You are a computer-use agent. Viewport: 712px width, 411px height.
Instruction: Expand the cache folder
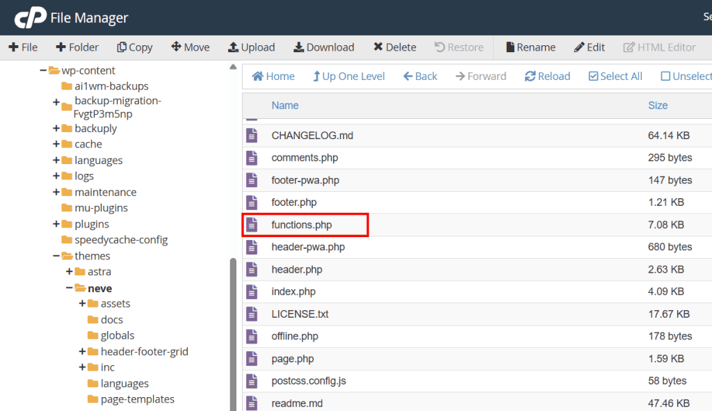[x=56, y=144]
